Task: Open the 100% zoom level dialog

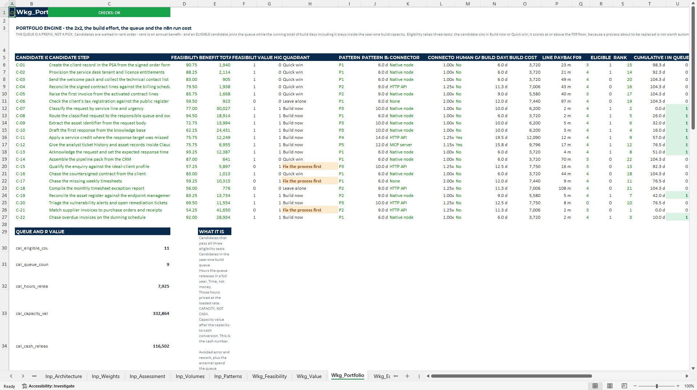Action: pos(689,386)
